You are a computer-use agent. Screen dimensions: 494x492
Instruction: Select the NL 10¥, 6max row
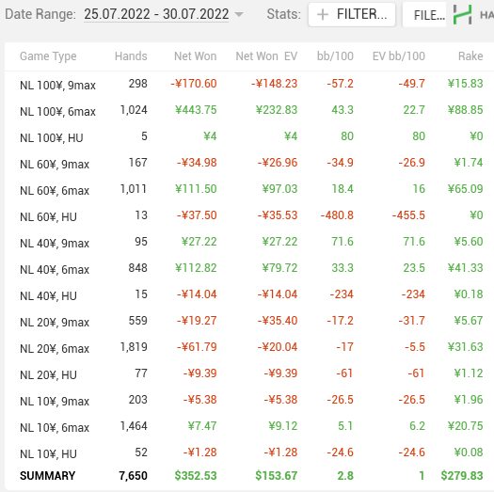pyautogui.click(x=249, y=427)
